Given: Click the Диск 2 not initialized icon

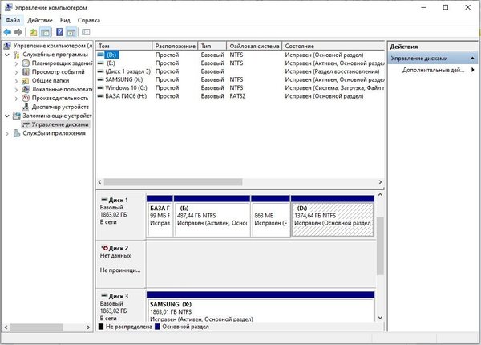Looking at the screenshot, I should [104, 248].
